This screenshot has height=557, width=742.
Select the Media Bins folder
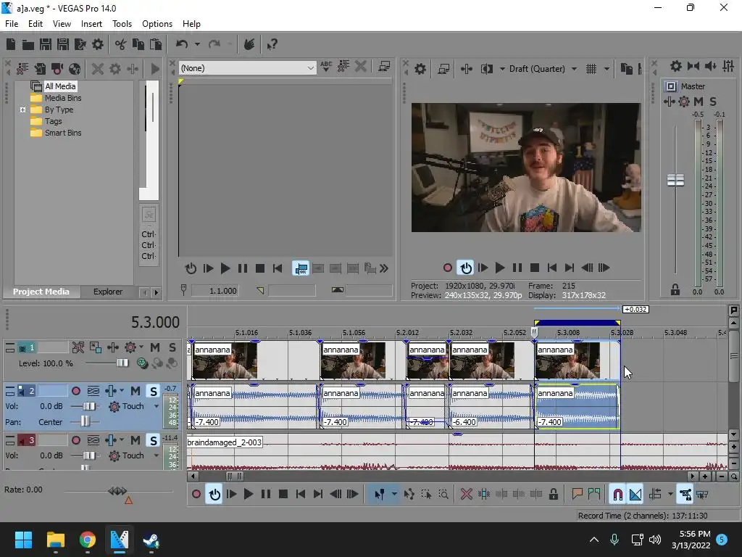tap(63, 98)
